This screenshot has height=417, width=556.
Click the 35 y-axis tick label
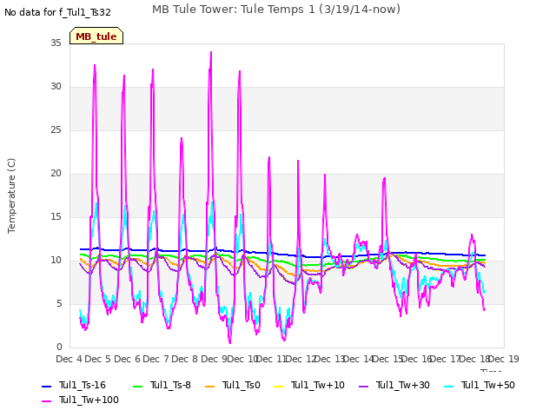(56, 43)
